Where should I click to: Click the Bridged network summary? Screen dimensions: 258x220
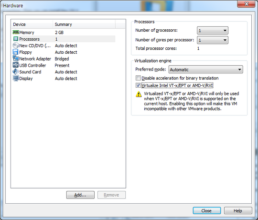coord(62,59)
